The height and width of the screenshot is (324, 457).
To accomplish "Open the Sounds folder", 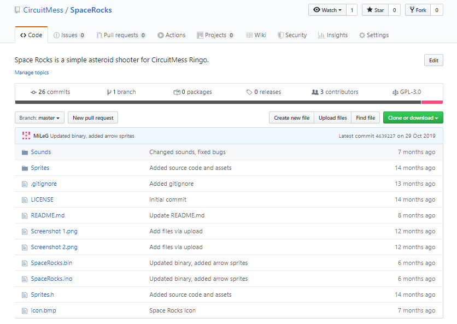I will tap(41, 152).
